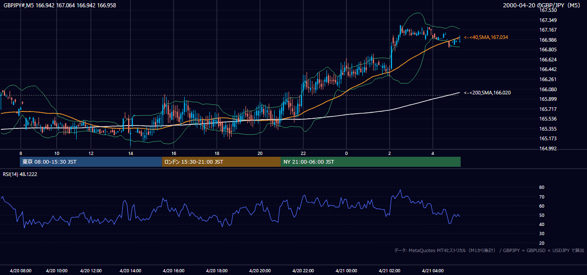Click price axis value 165.355
This screenshot has width=587, height=275.
coord(547,129)
